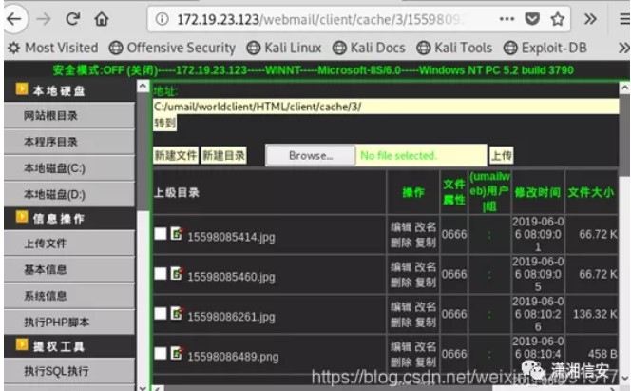Image resolution: width=631 pixels, height=391 pixels.
Task: Open 执行SQL执行 sidebar item
Action: [69, 371]
